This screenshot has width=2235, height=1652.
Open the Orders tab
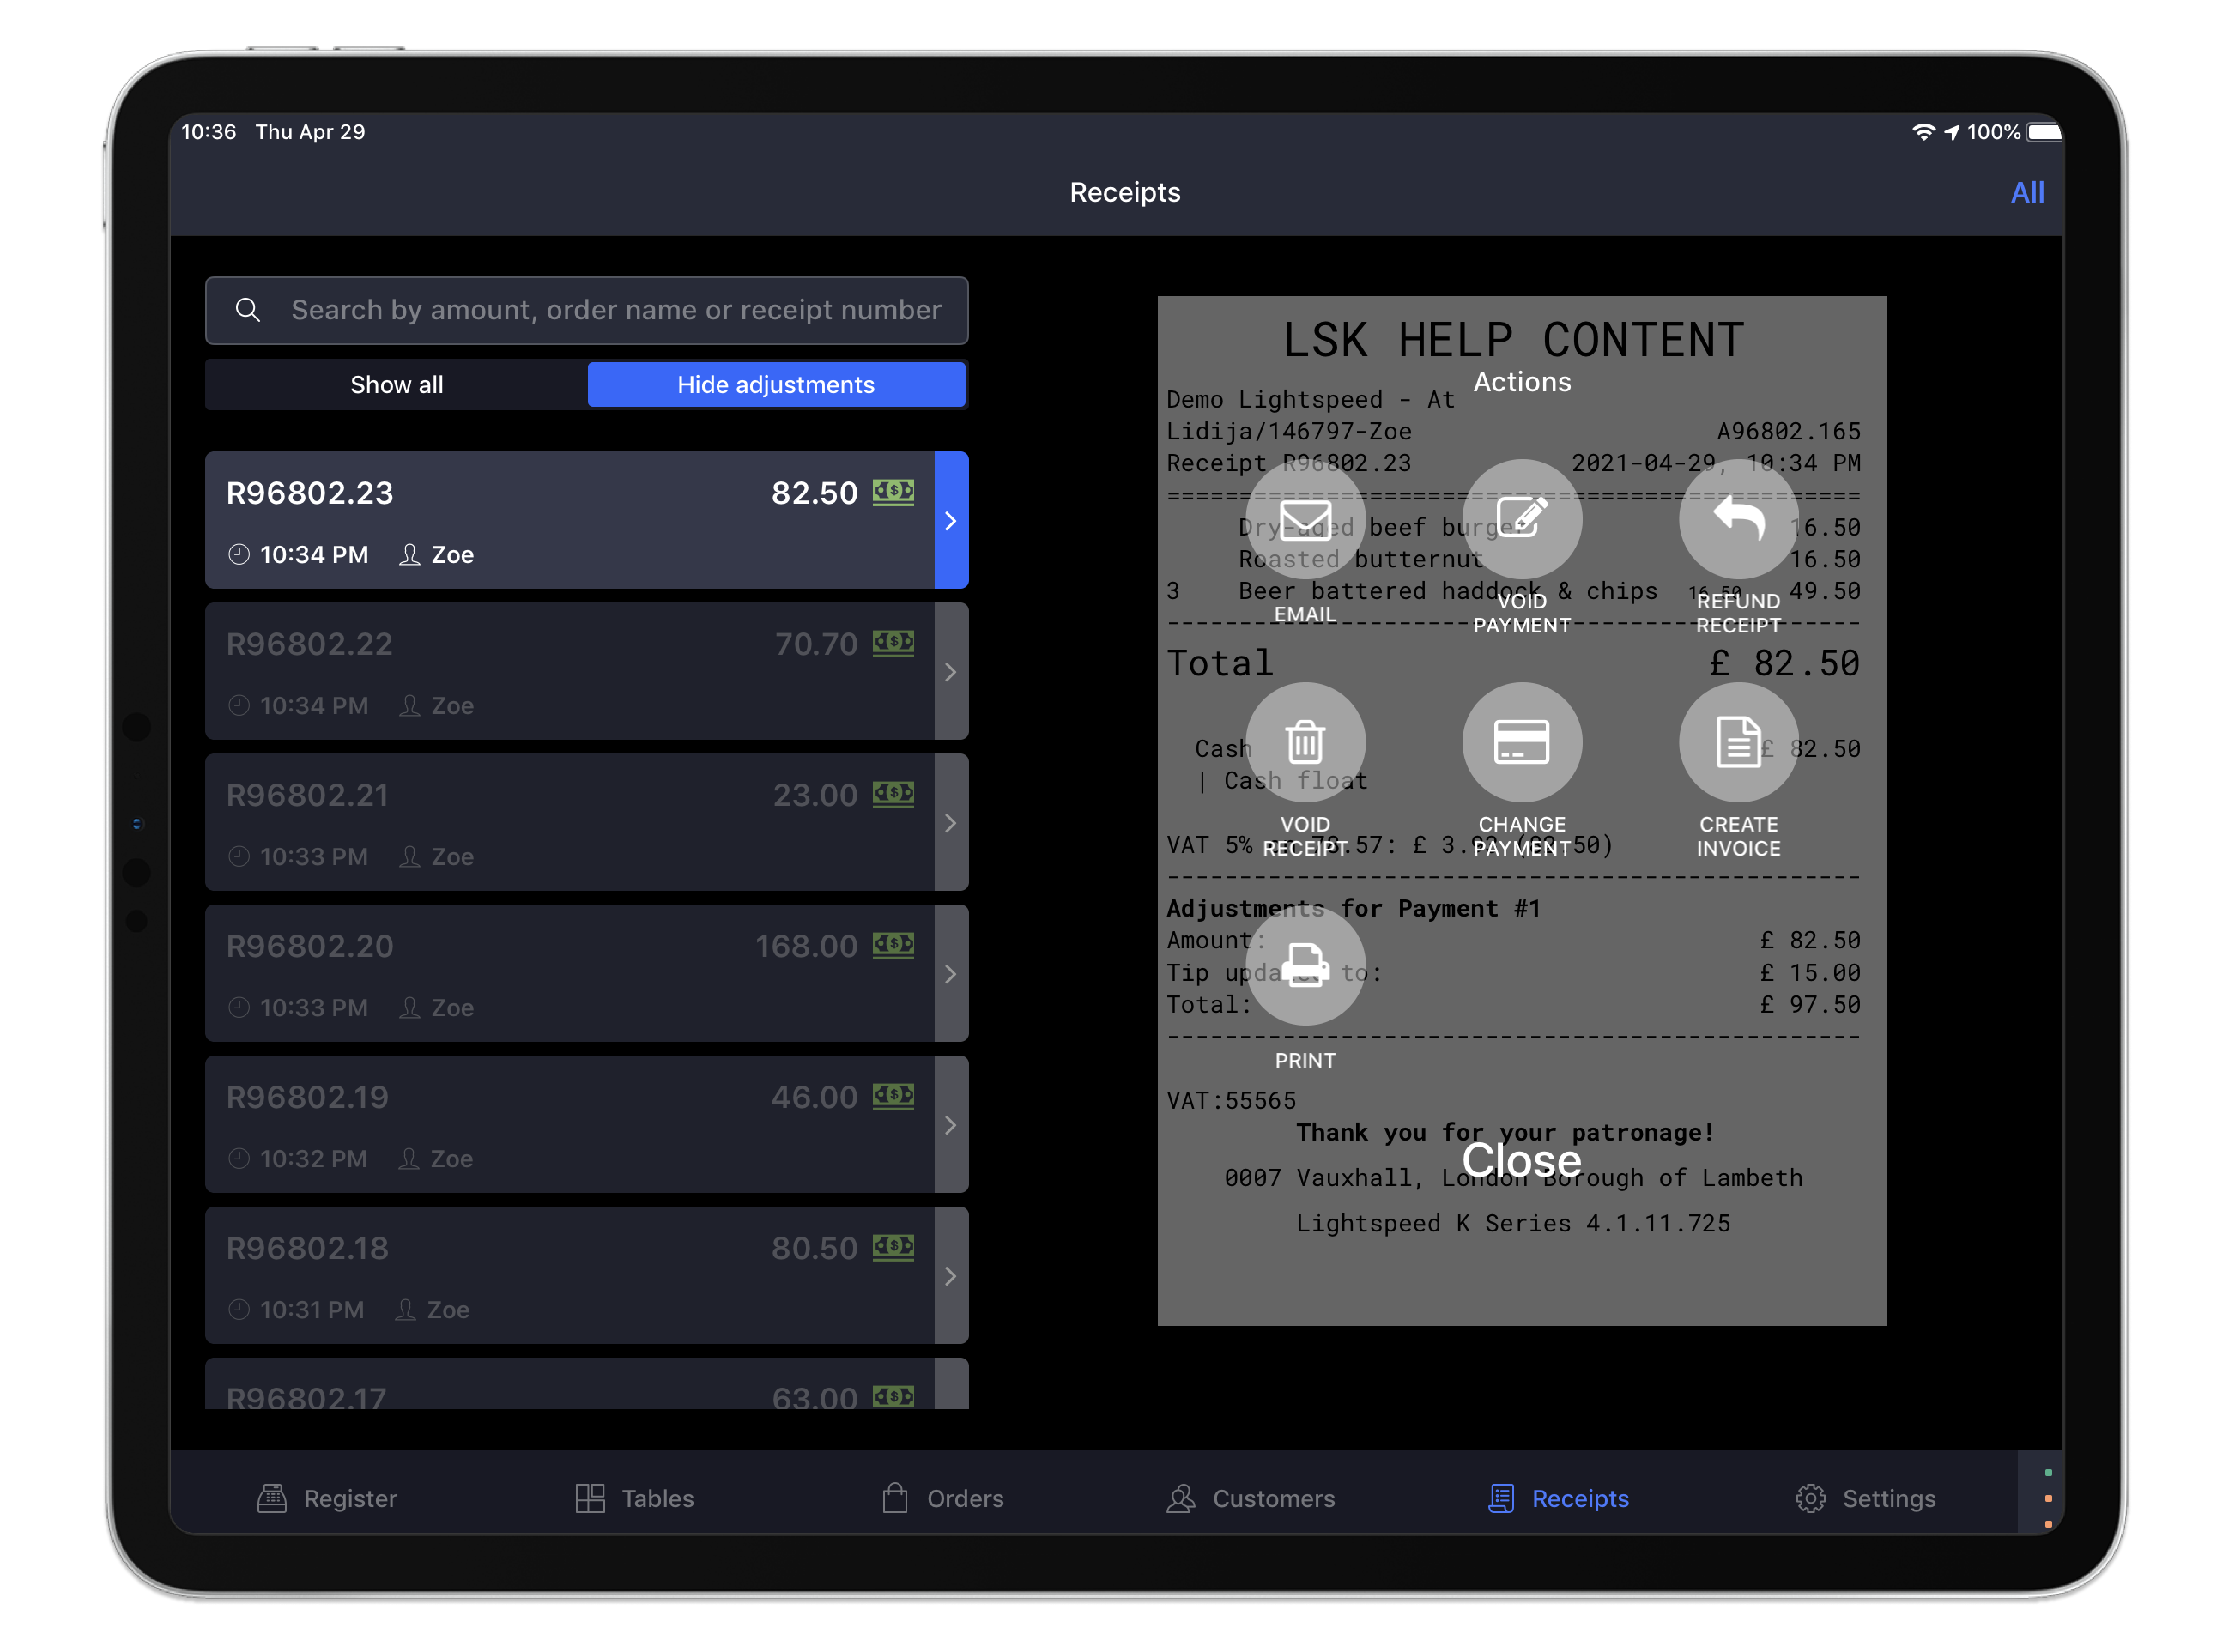tap(942, 1498)
